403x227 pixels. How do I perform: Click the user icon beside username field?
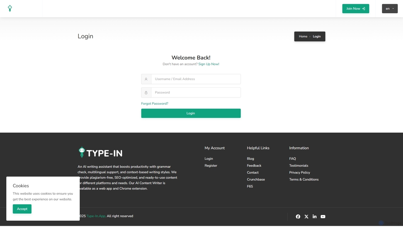146,79
